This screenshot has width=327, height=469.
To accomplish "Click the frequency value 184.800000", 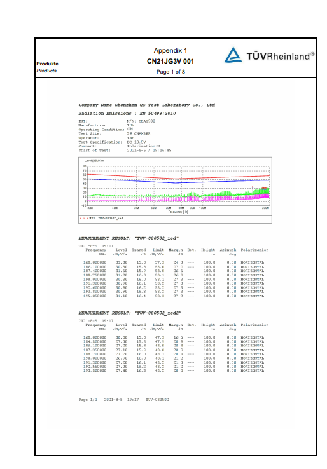I will click(95, 341).
